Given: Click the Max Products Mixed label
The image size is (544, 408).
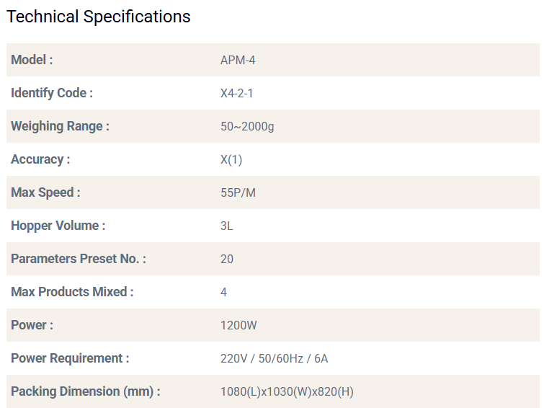Looking at the screenshot, I should 72,292.
